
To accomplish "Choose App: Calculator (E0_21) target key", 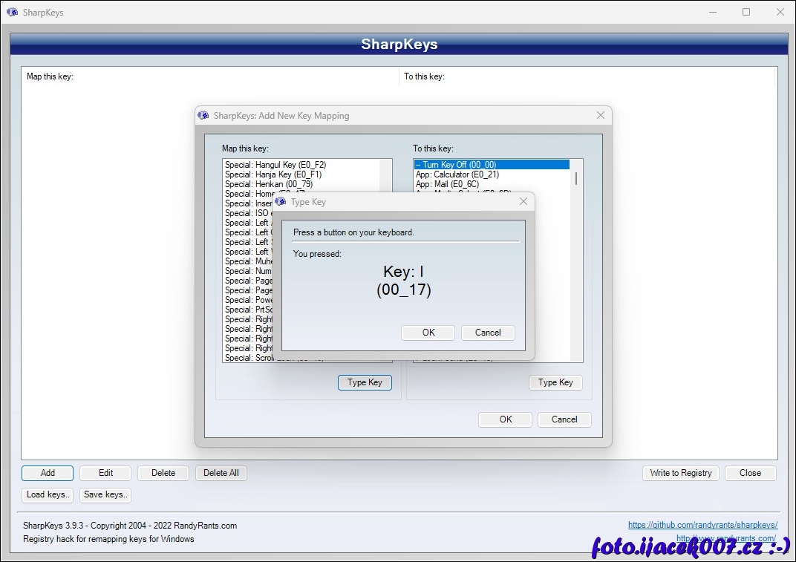I will [457, 174].
